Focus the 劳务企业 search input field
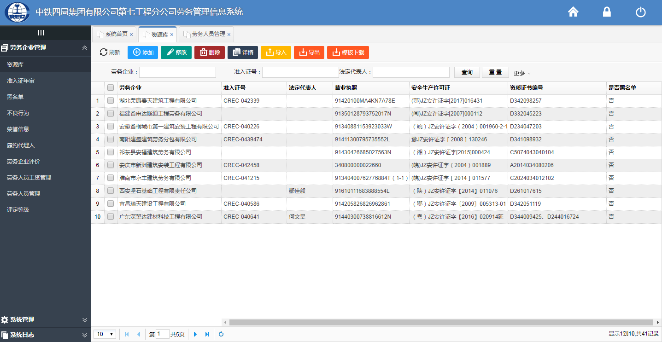This screenshot has width=662, height=342. click(177, 72)
